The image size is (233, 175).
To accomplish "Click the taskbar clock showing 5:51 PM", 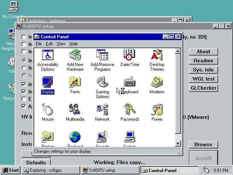I will click(221, 170).
